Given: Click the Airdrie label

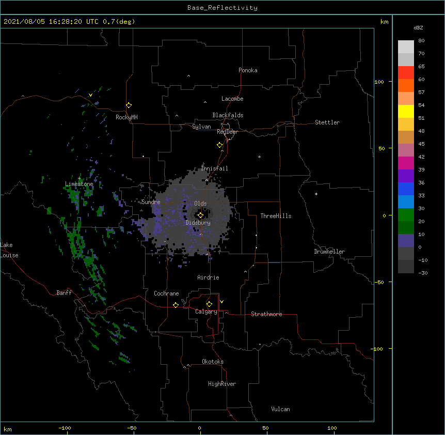Looking at the screenshot, I should [209, 277].
